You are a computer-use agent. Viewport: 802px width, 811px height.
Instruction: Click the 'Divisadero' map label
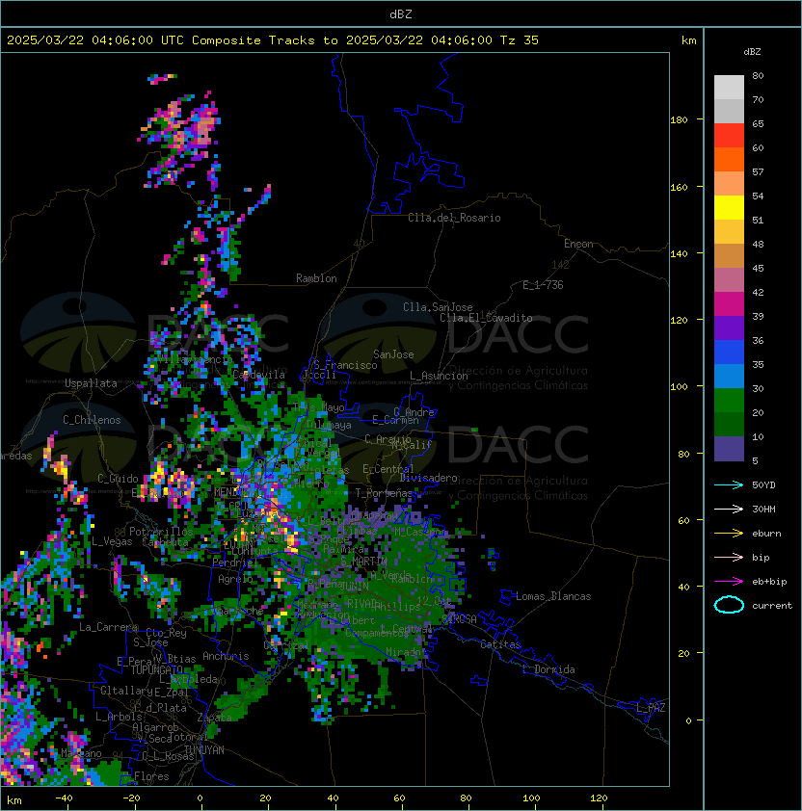[x=429, y=478]
